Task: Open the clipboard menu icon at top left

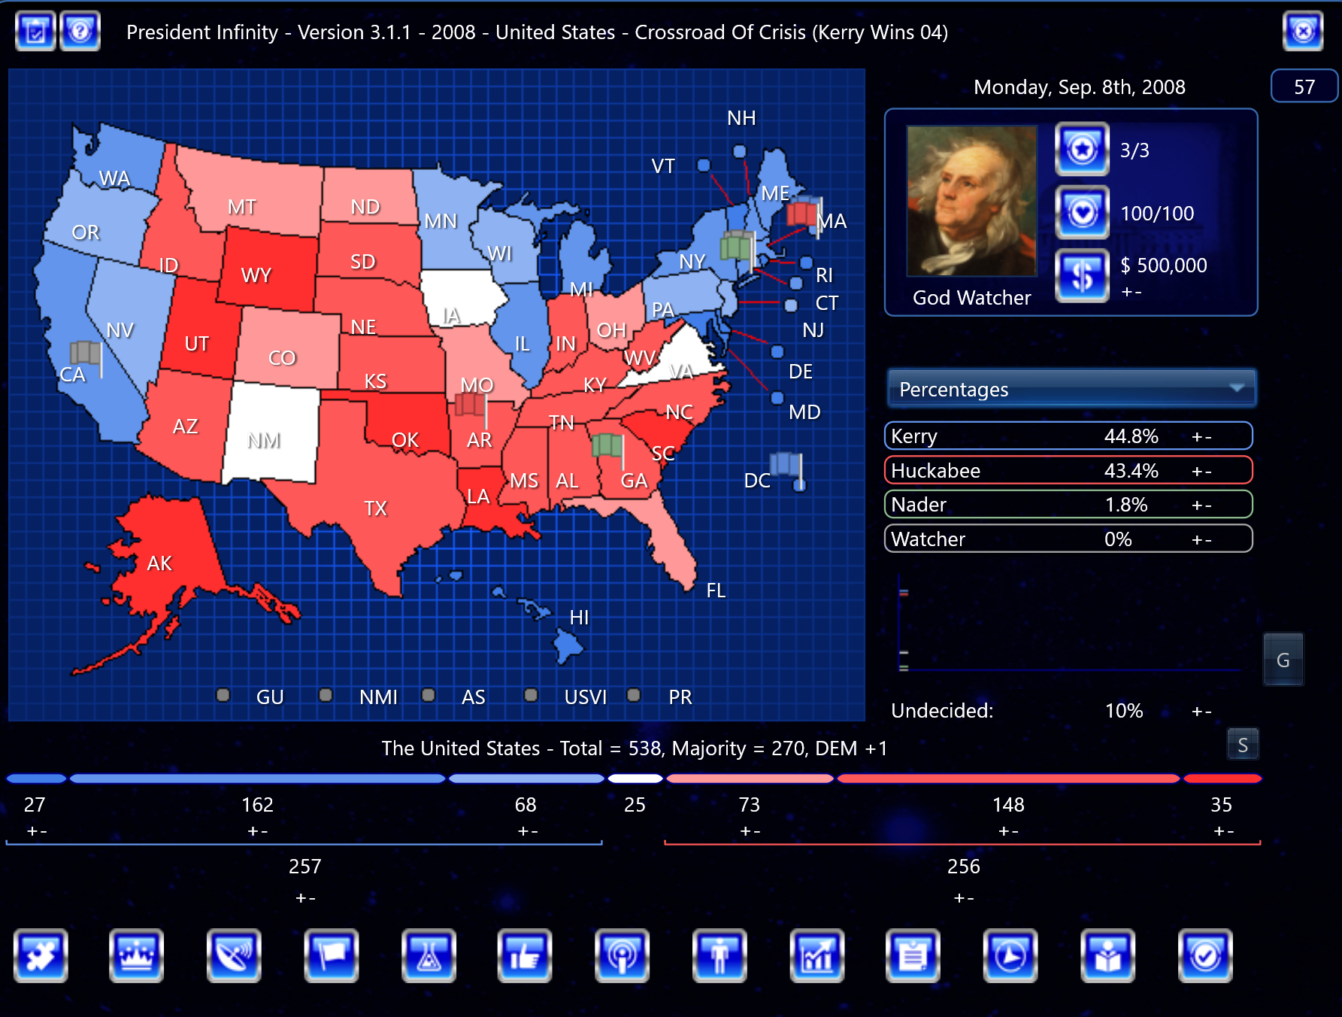Action: click(35, 32)
